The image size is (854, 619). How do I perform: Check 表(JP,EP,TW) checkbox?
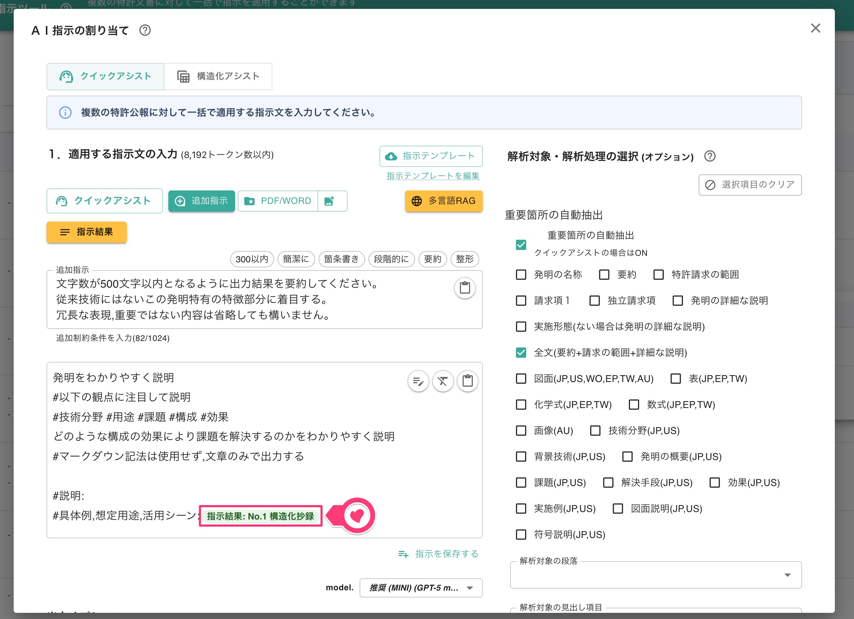tap(675, 379)
